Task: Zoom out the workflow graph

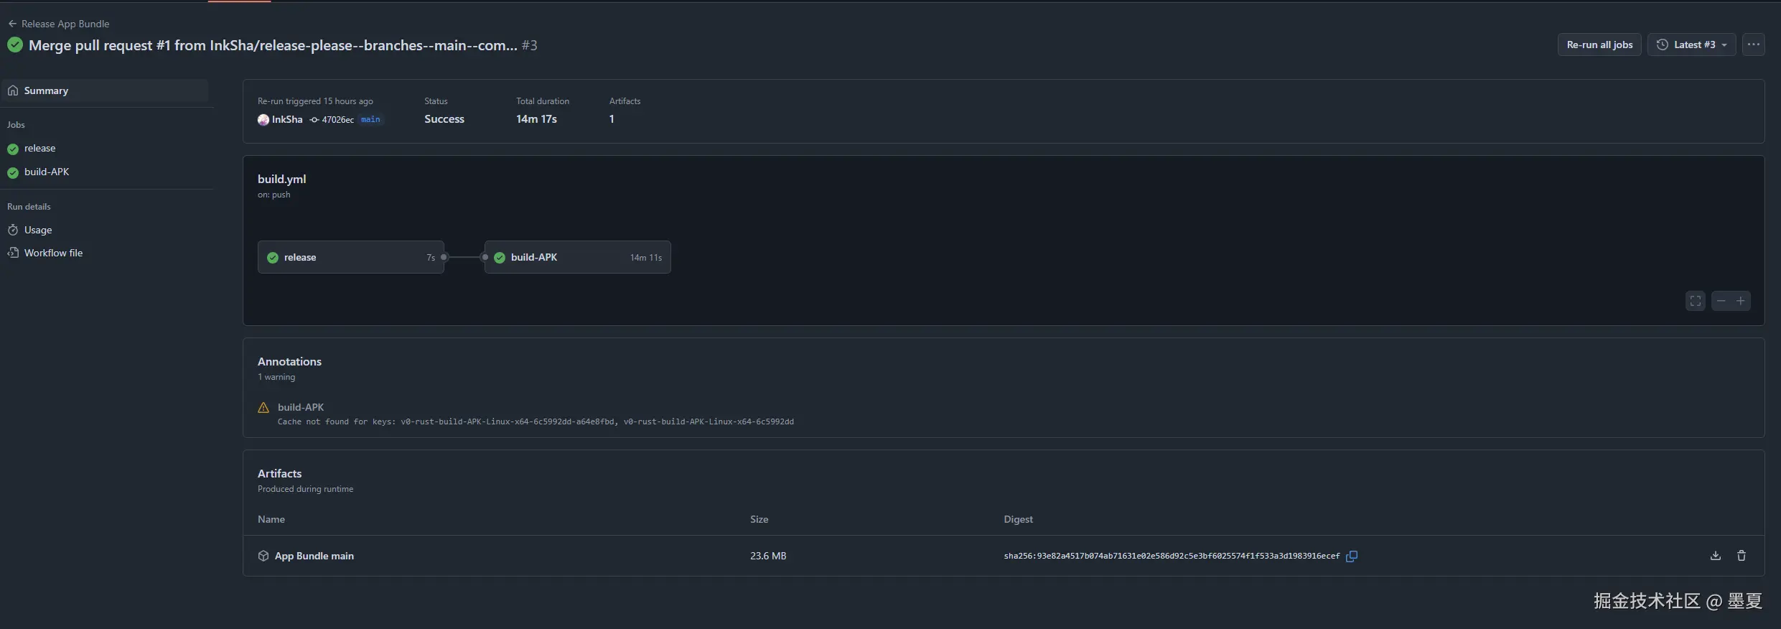Action: pos(1721,301)
